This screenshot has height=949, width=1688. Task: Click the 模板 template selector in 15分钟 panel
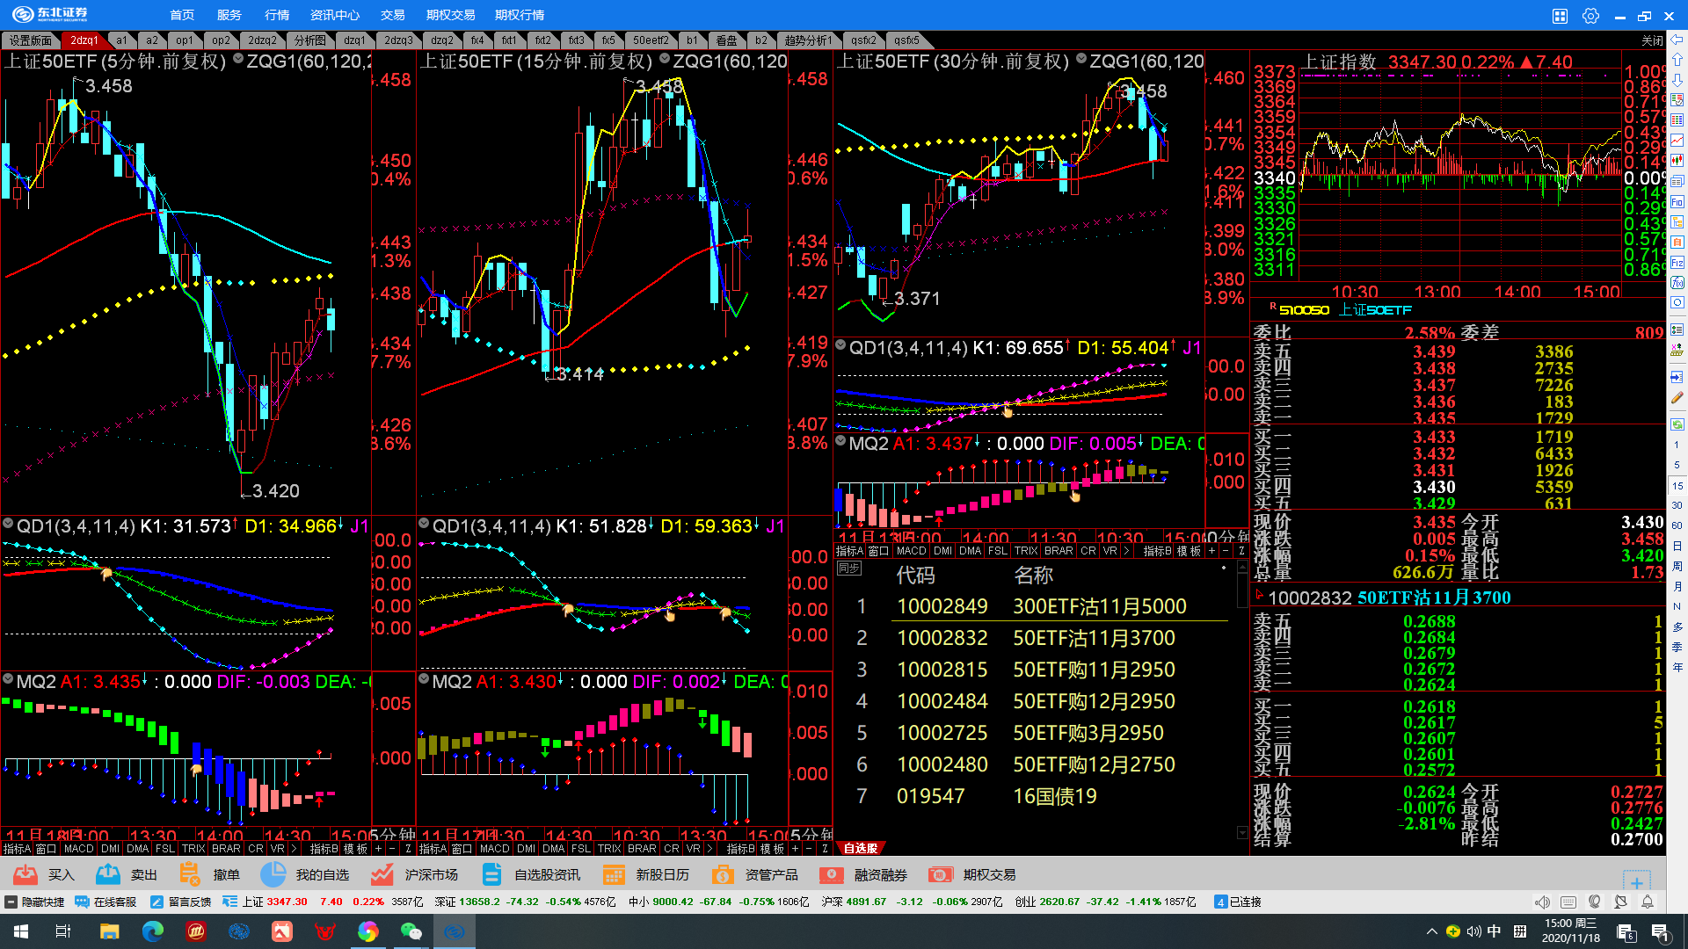tap(772, 849)
